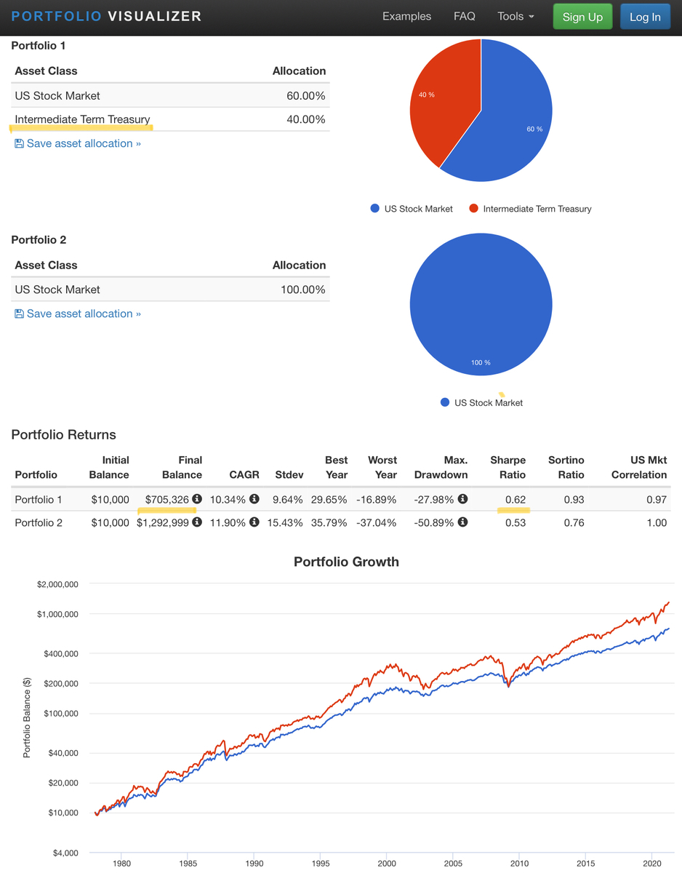This screenshot has height=873, width=682.
Task: Go to the FAQ page
Action: [464, 16]
